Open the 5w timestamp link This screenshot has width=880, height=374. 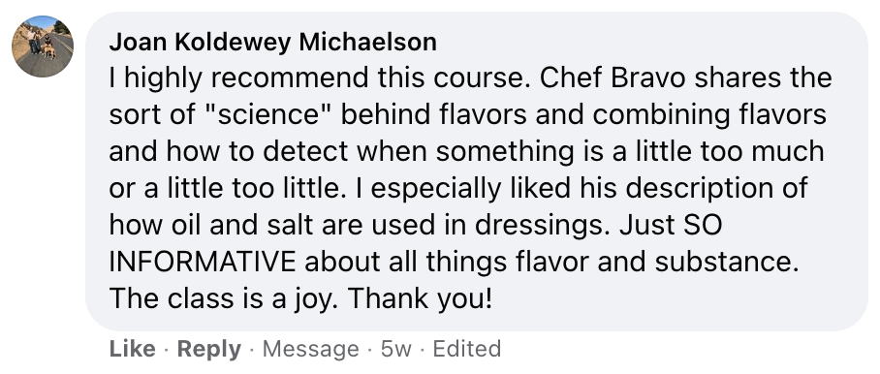[396, 349]
